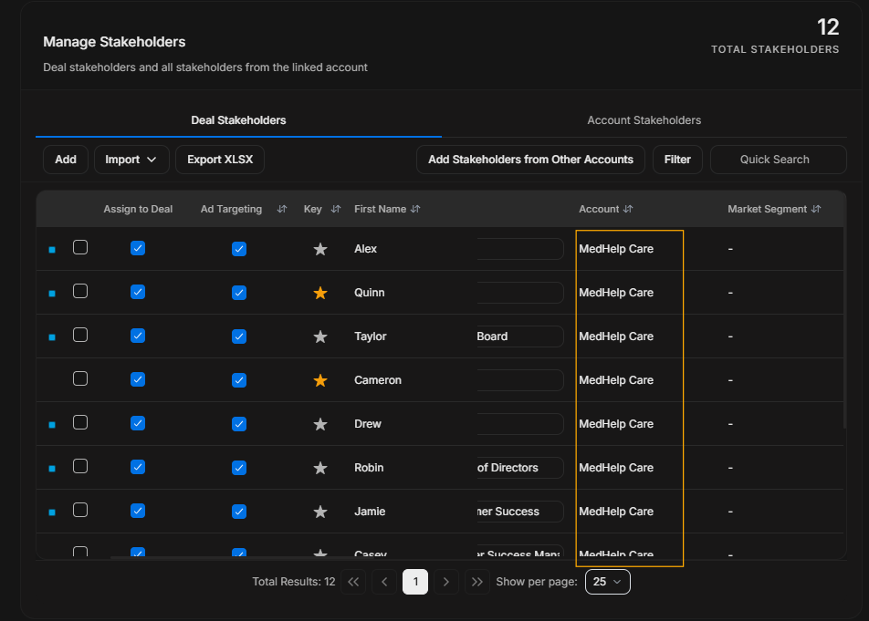Screen dimensions: 869x621
Task: Click the Quick Search field
Action: click(x=778, y=160)
